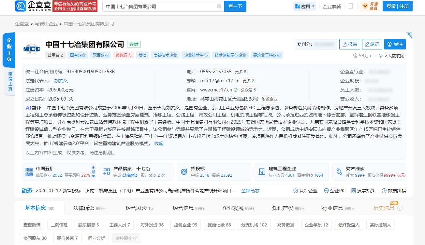Click the 查一下 search button

(235, 6)
